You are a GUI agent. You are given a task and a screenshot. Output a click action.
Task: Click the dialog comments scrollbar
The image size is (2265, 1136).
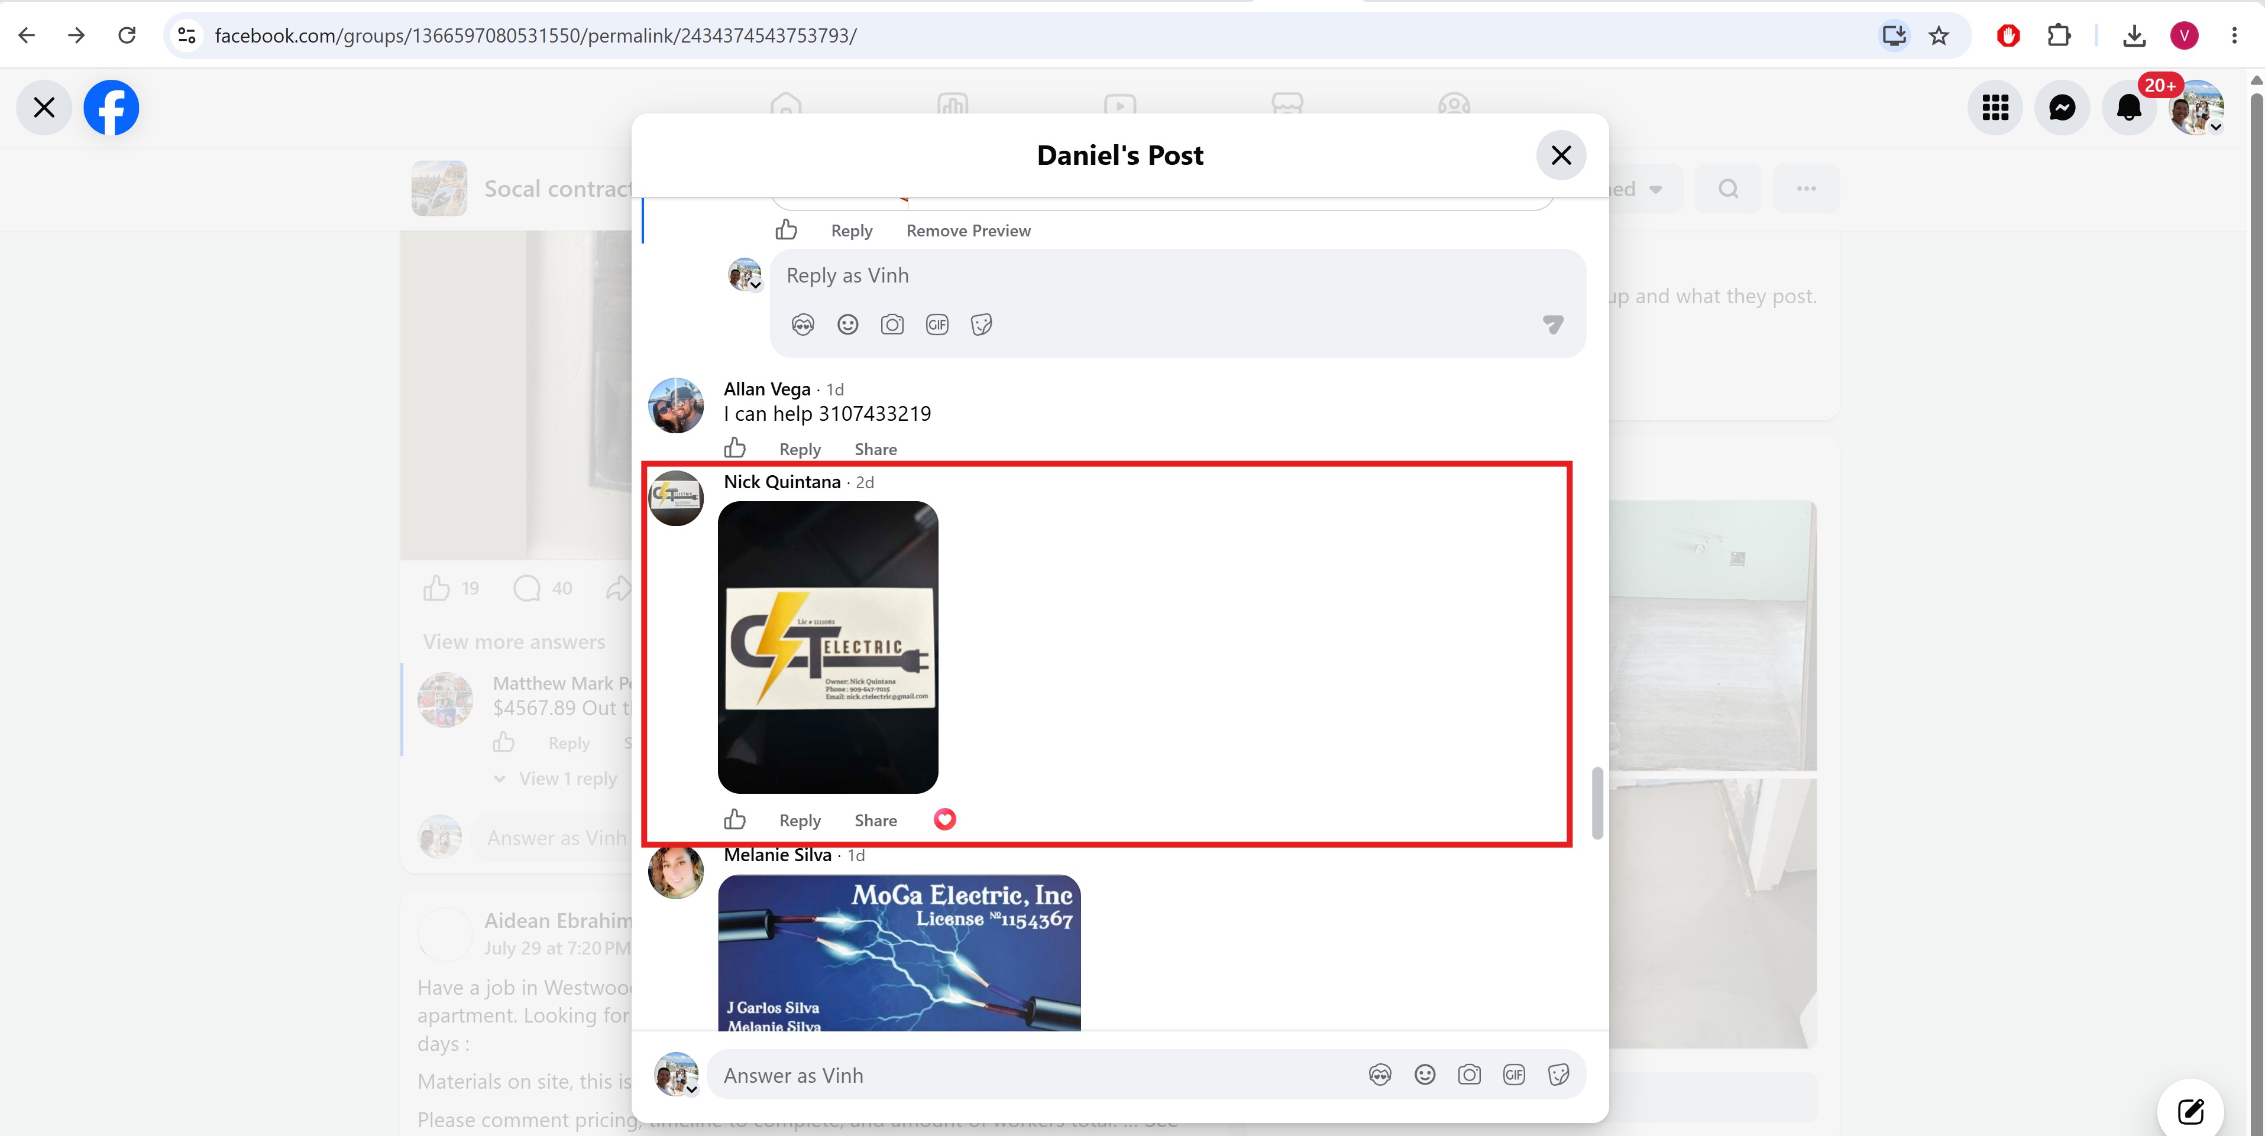(1597, 803)
